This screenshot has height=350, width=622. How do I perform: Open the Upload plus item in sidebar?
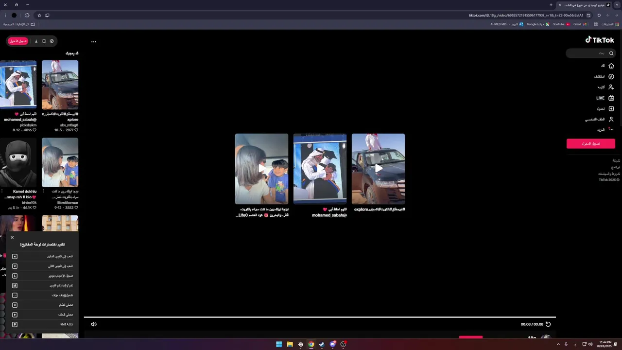coord(605,108)
